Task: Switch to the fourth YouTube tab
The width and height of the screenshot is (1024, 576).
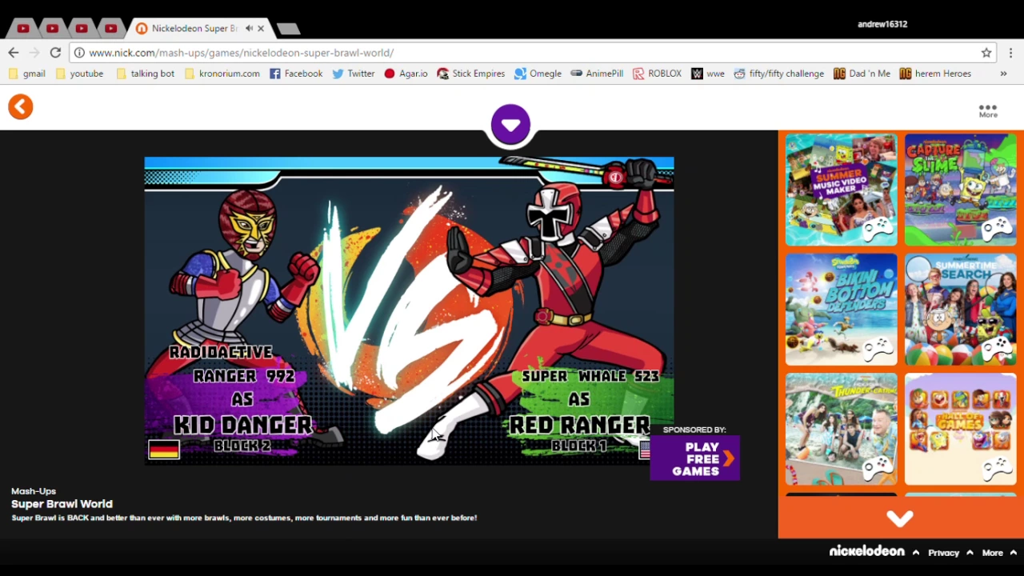Action: (x=110, y=28)
